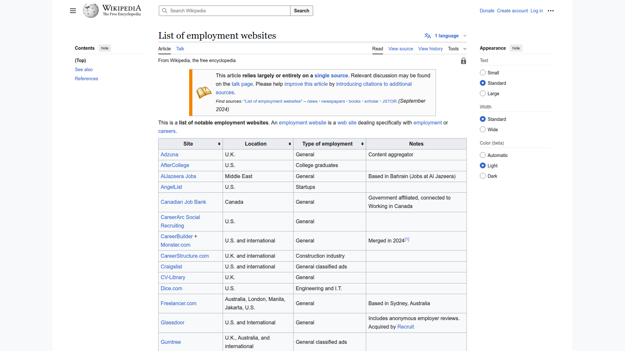625x351 pixels.
Task: Click the Donate link
Action: click(487, 11)
